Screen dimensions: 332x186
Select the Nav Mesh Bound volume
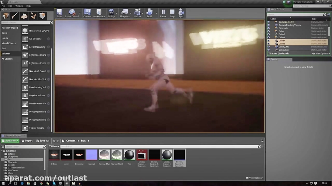(36, 71)
